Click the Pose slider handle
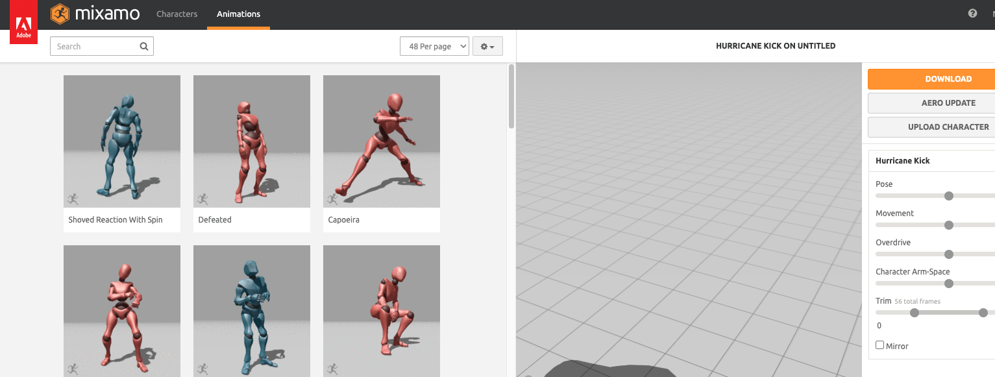This screenshot has width=995, height=377. [x=949, y=196]
